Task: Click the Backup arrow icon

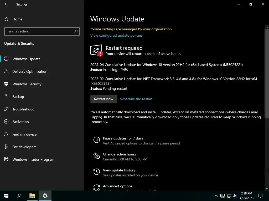Action: [x=6, y=97]
